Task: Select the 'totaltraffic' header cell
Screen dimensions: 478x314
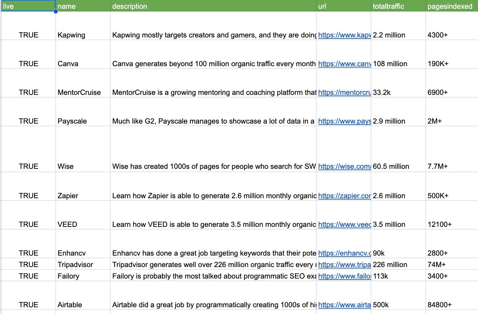Action: (398, 6)
